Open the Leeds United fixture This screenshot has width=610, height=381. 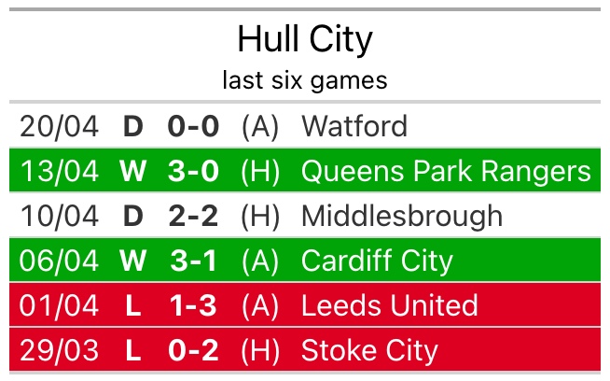(390, 305)
